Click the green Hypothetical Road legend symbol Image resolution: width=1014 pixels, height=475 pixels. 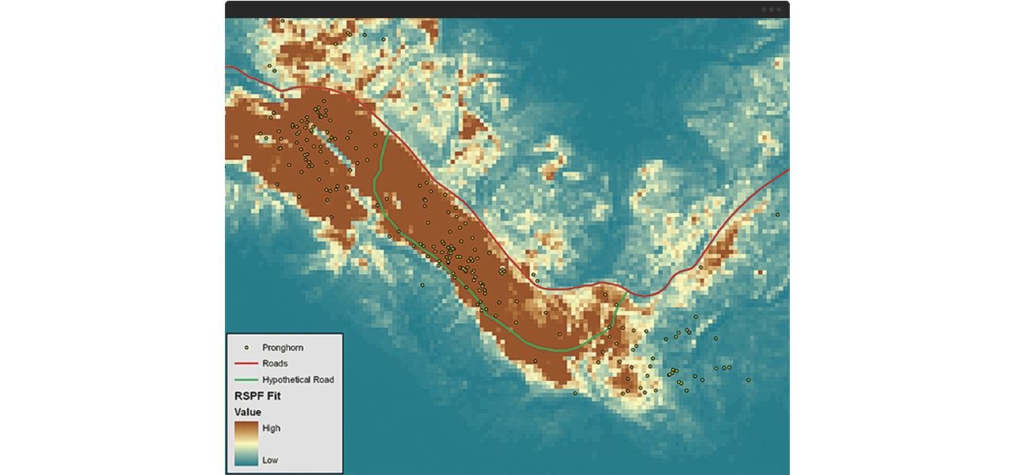246,379
